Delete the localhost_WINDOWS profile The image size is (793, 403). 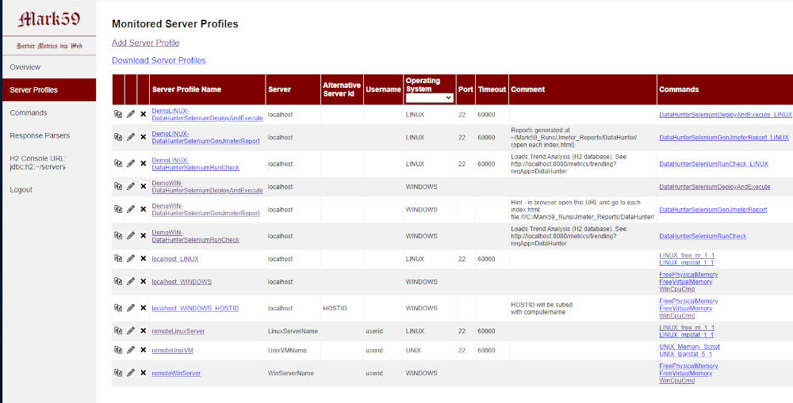click(144, 282)
